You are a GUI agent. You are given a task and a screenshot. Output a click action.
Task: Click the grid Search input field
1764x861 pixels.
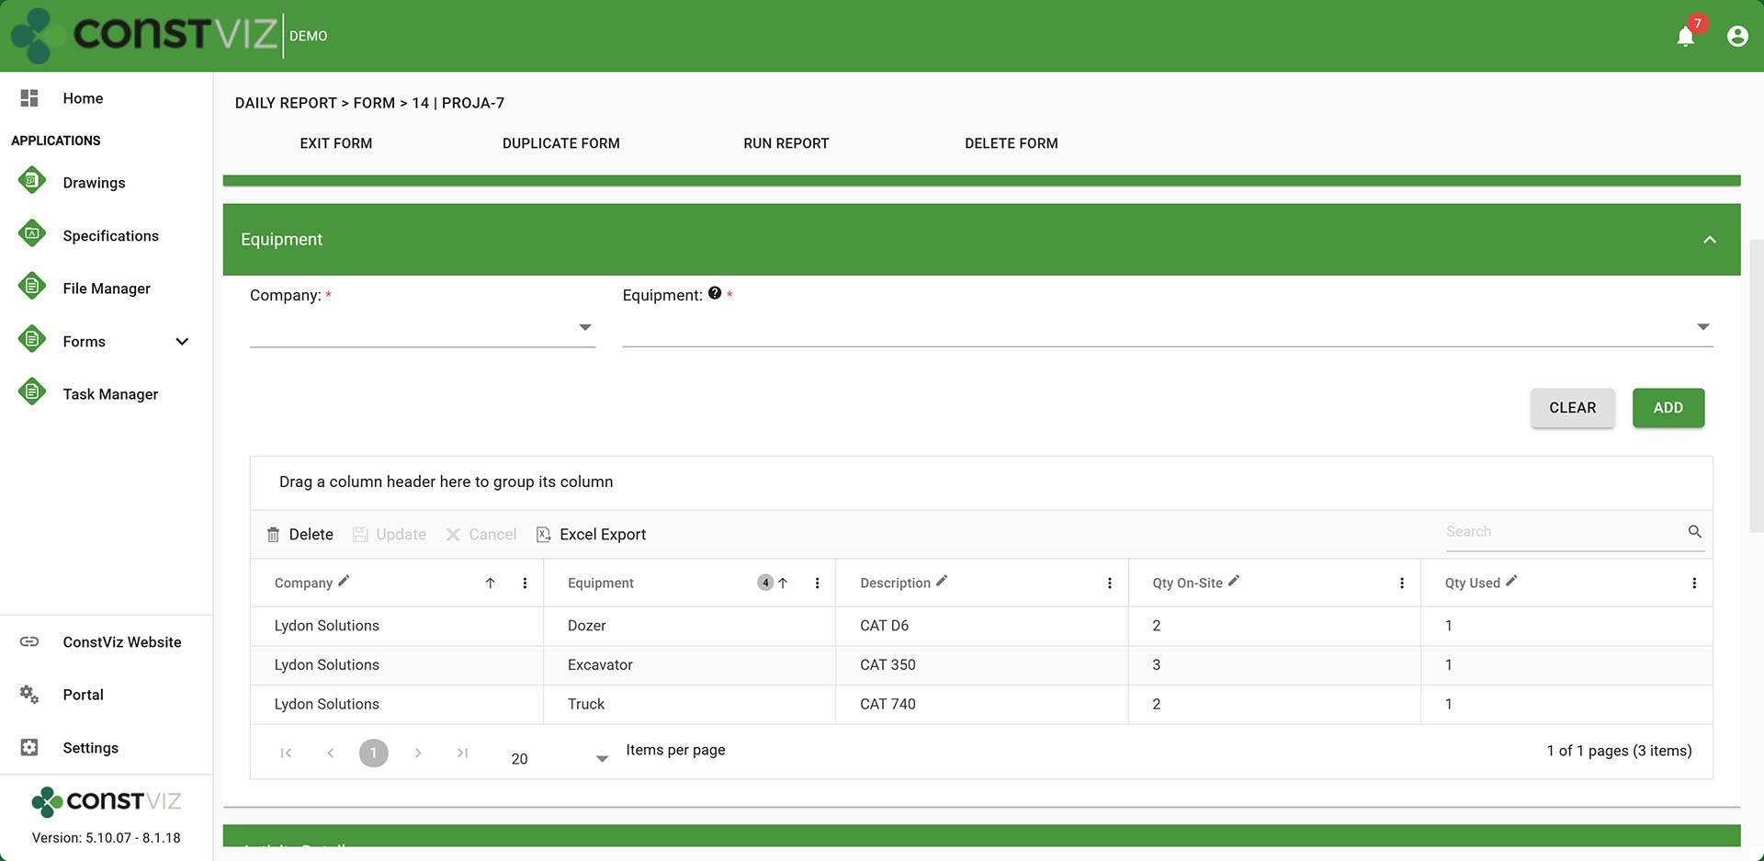(x=1562, y=532)
